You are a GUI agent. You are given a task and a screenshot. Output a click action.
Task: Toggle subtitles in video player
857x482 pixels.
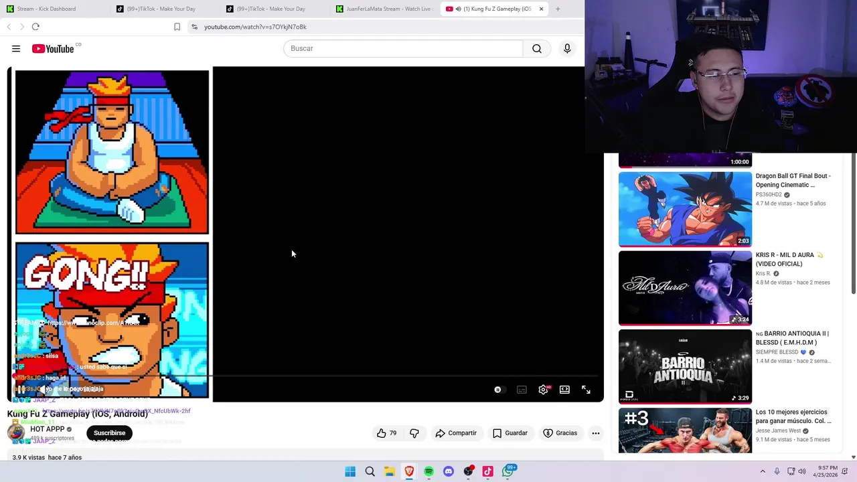[522, 390]
